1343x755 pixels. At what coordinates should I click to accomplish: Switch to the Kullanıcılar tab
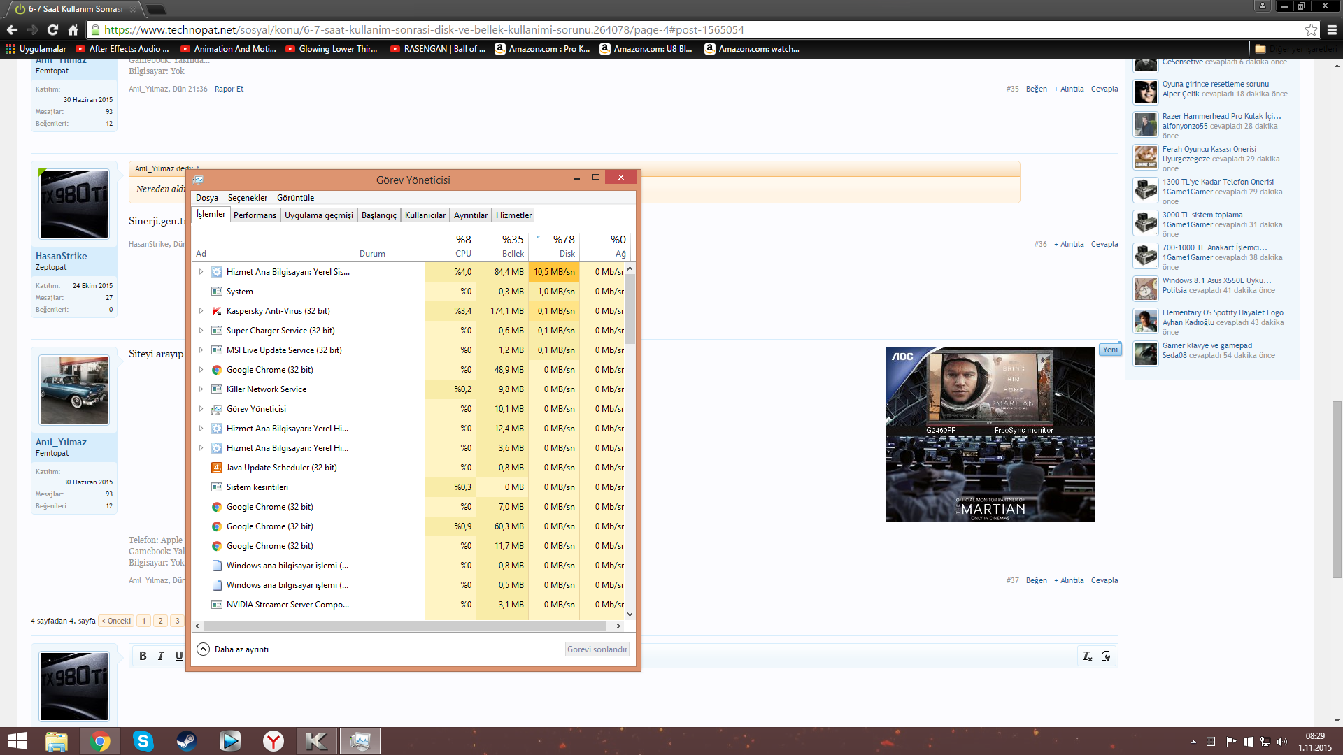tap(425, 215)
